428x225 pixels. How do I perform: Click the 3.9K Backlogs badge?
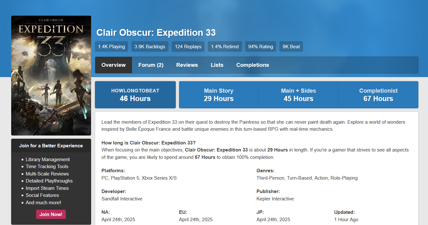click(150, 47)
